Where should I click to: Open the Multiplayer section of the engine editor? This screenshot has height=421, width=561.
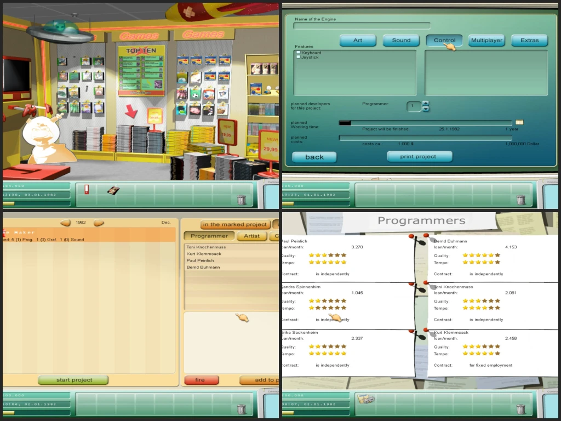[x=486, y=40]
